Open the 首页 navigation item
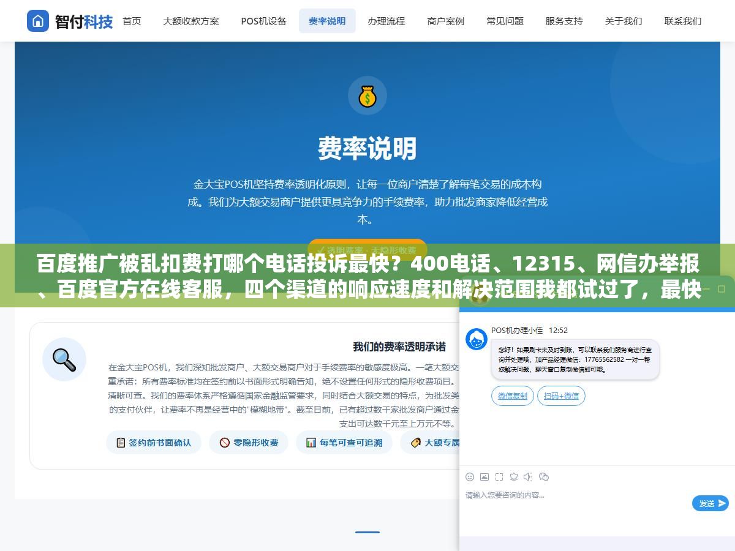Viewport: 735px width, 551px height. click(132, 21)
